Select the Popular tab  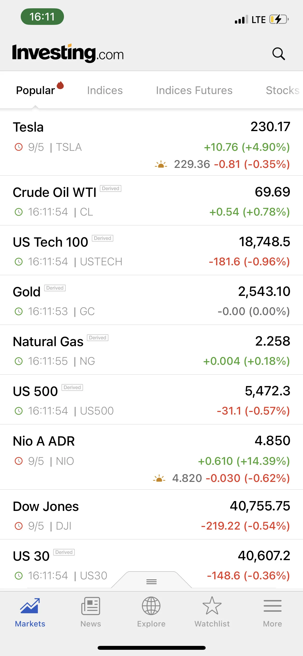pos(35,90)
